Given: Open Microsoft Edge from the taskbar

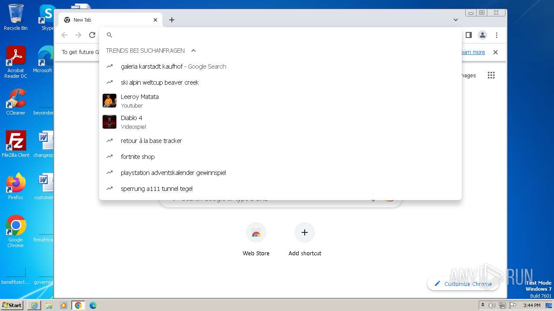Looking at the screenshot, I should point(93,305).
